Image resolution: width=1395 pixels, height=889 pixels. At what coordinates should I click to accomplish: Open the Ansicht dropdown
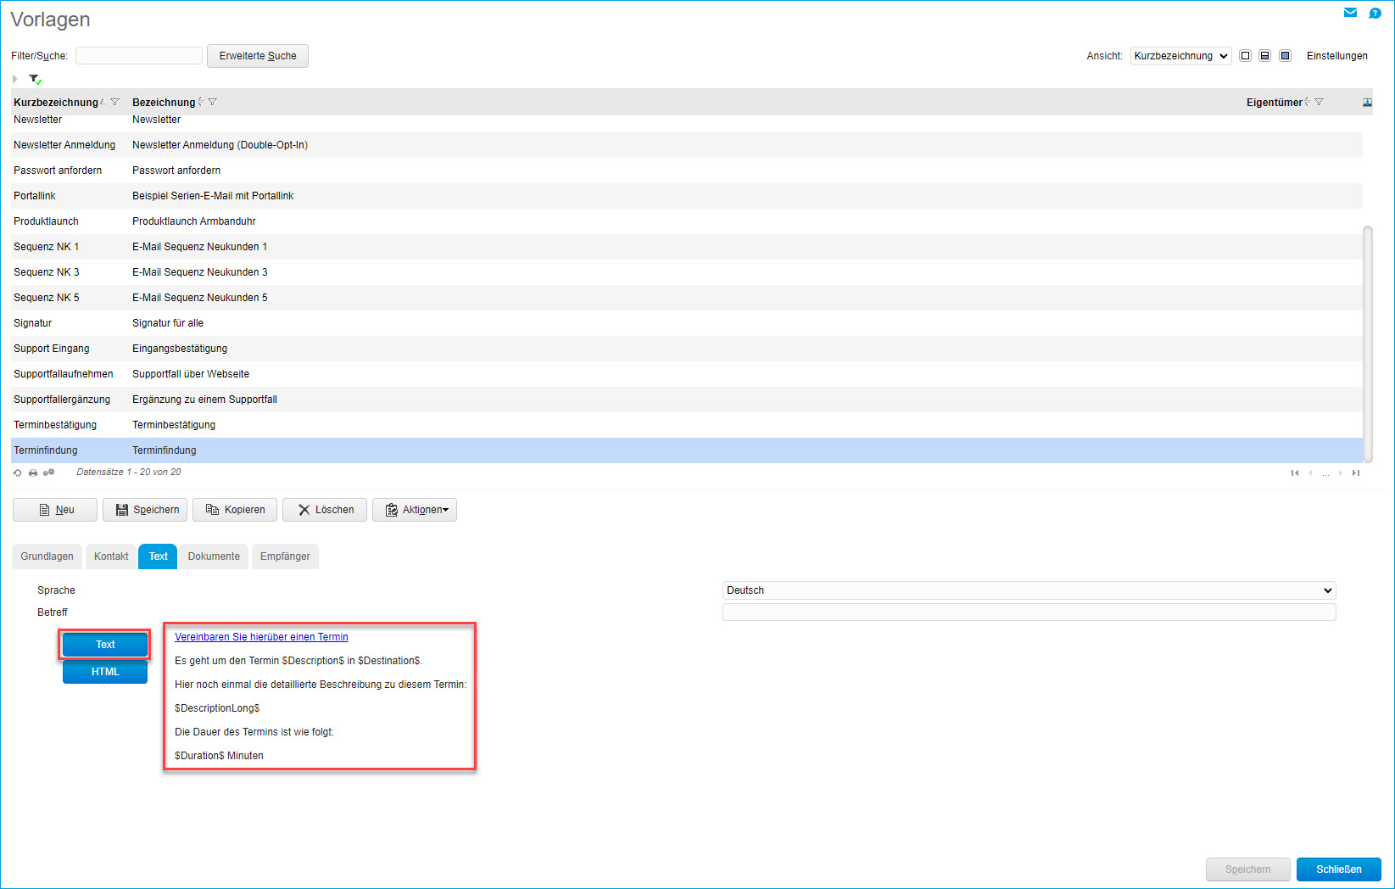[x=1180, y=56]
